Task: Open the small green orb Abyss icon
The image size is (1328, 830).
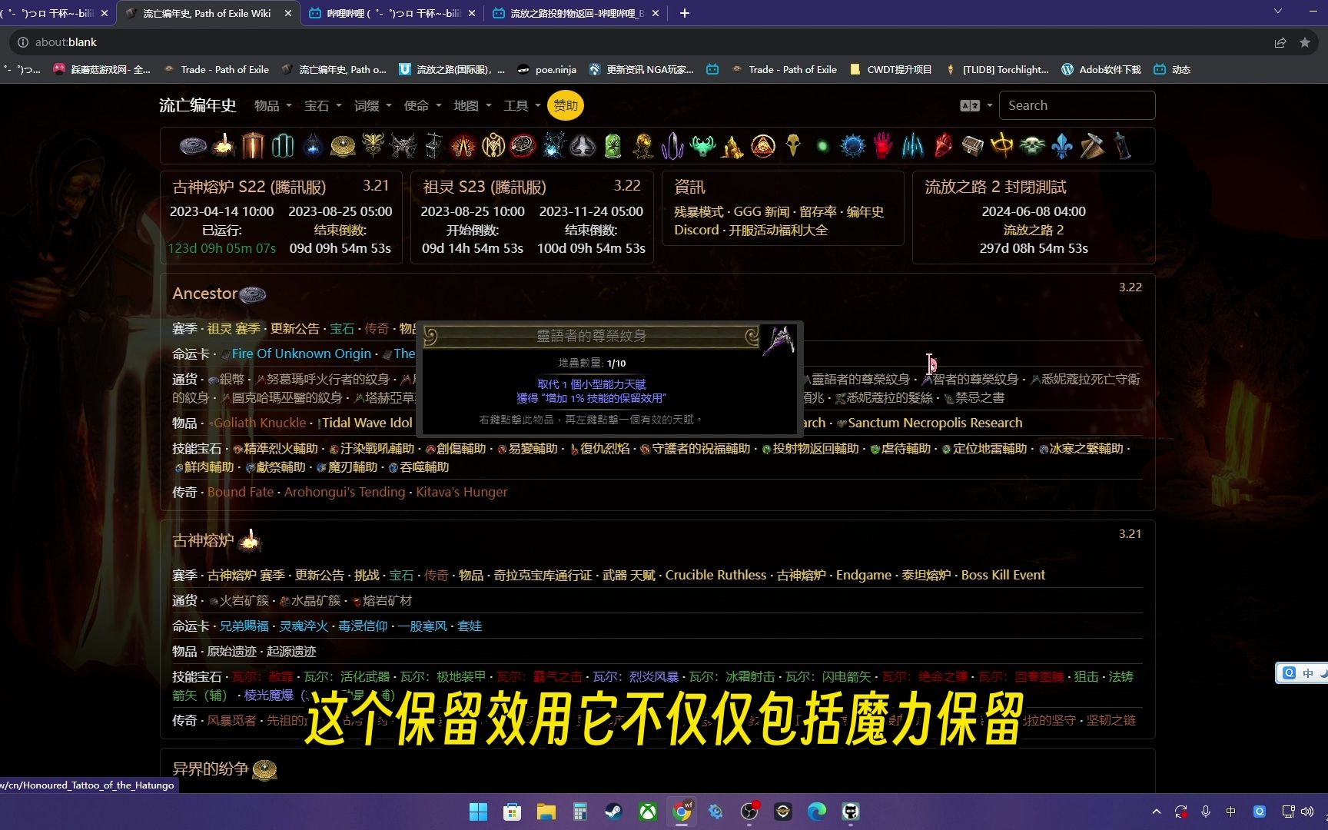Action: (x=822, y=146)
